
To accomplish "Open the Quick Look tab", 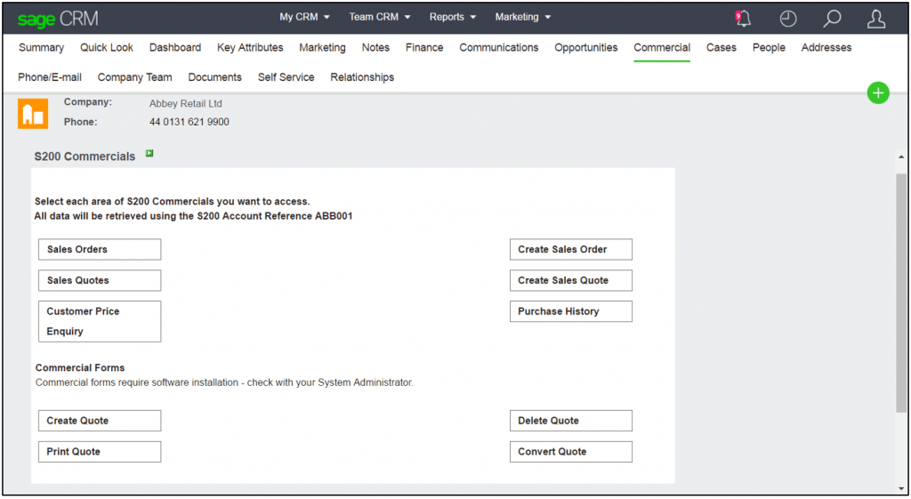I will pos(107,48).
